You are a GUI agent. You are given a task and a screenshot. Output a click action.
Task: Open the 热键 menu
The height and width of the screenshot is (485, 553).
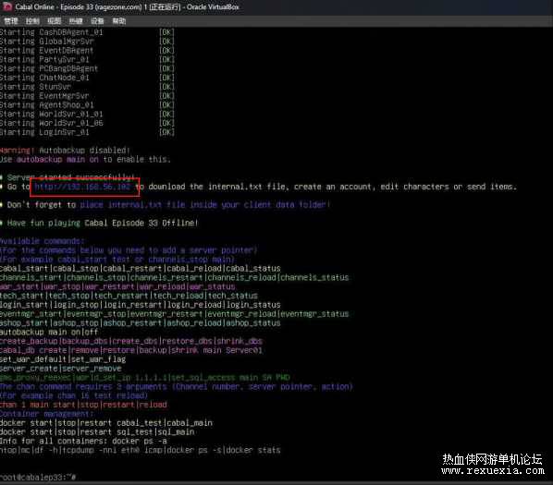coord(76,21)
